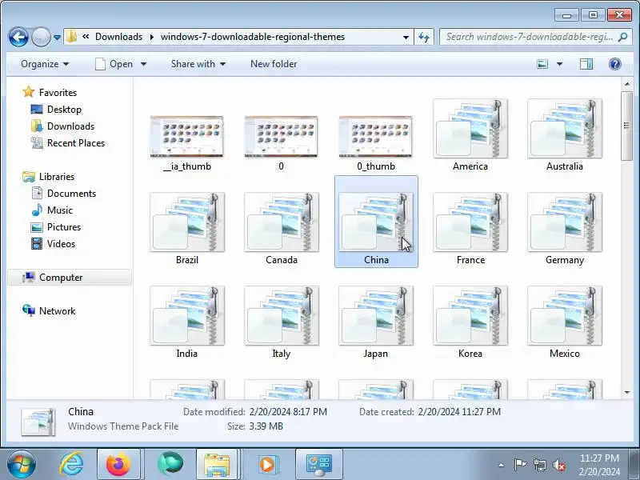The width and height of the screenshot is (640, 480).
Task: Select the Canada theme pack file
Action: tap(282, 229)
